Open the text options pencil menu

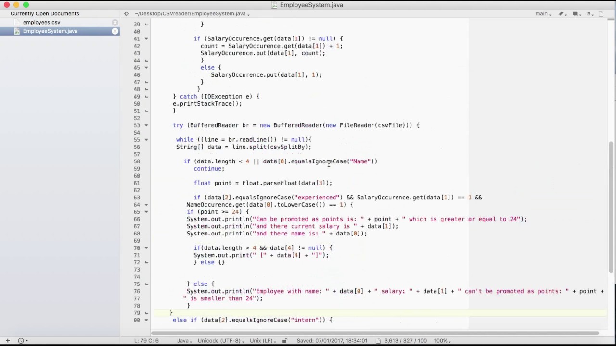[562, 14]
